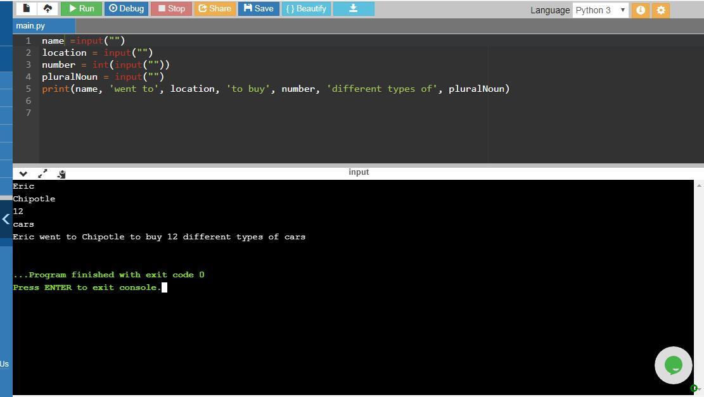704x397 pixels.
Task: Share the code
Action: [215, 8]
